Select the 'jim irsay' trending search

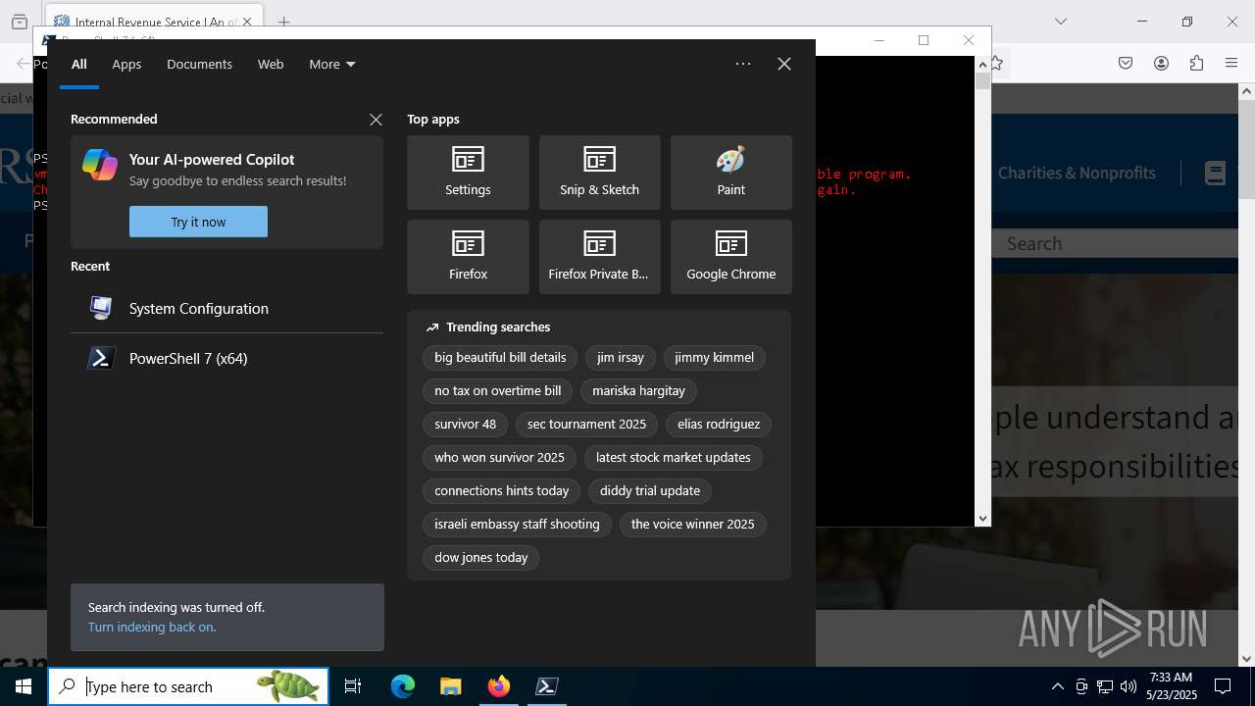(621, 358)
